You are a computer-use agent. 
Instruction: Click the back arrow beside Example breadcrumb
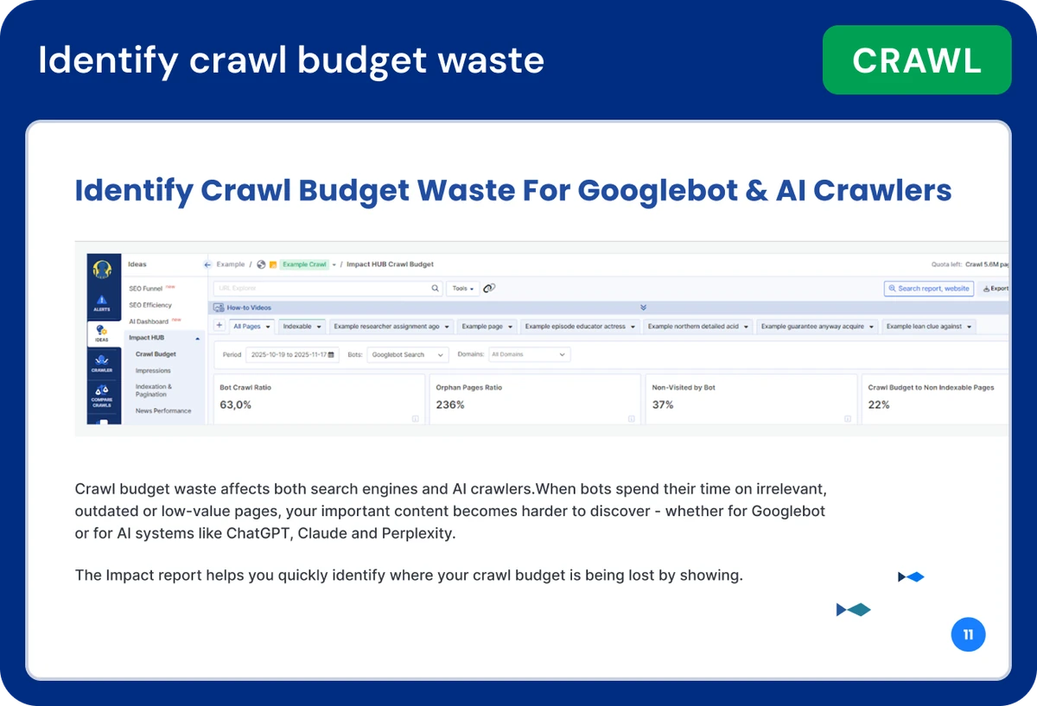click(x=207, y=264)
